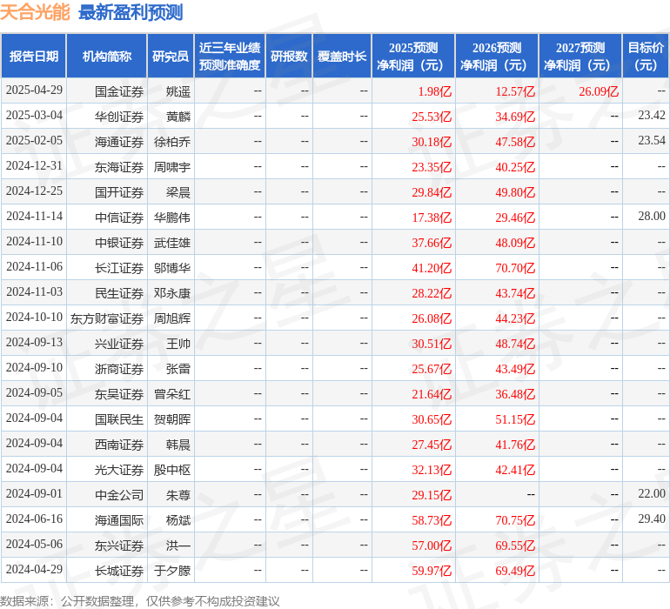
Task: Click the 天合光能 stock name in title
Action: (x=36, y=13)
